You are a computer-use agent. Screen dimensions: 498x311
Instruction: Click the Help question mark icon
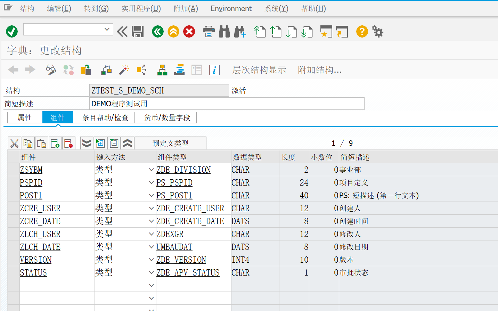(362, 32)
